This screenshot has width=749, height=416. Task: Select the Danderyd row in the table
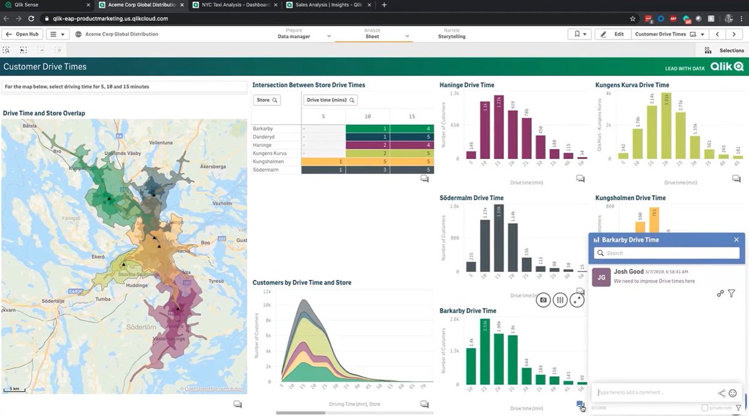(343, 137)
